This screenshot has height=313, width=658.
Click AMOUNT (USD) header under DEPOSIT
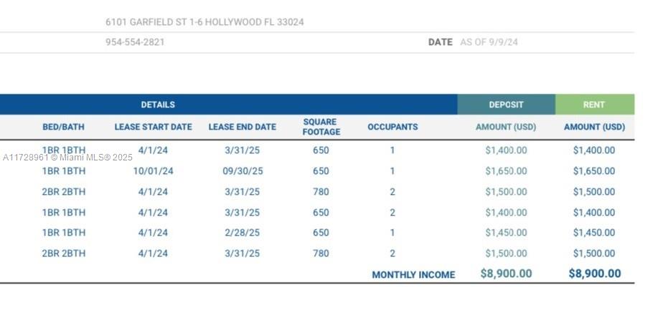(x=506, y=127)
